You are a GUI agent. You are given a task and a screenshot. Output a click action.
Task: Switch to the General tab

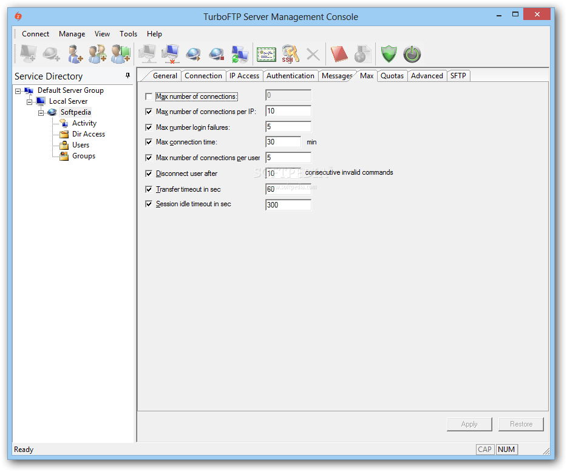coord(165,76)
